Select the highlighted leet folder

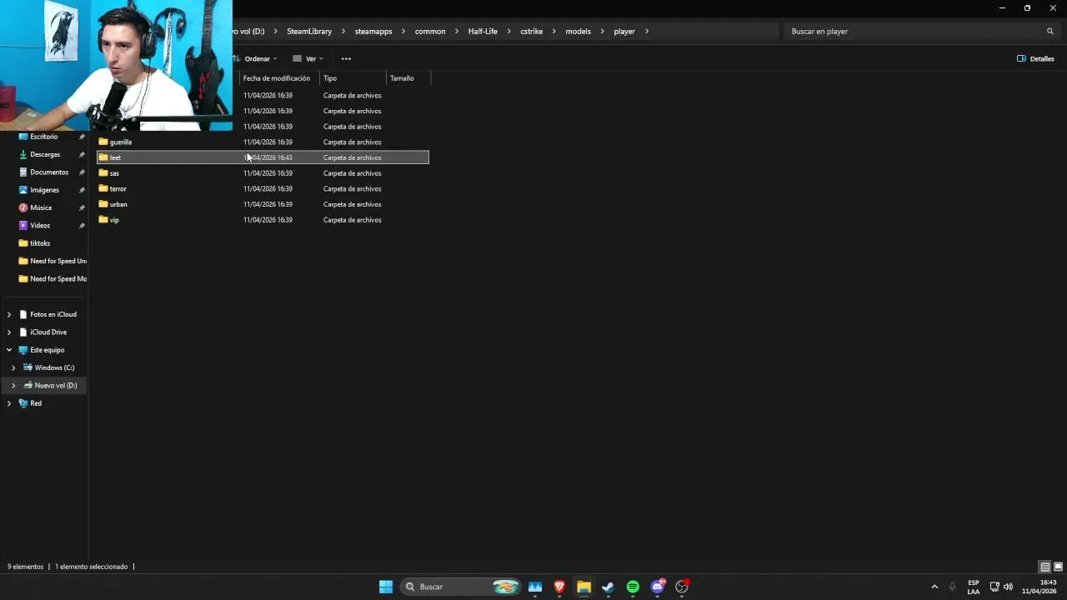(263, 157)
